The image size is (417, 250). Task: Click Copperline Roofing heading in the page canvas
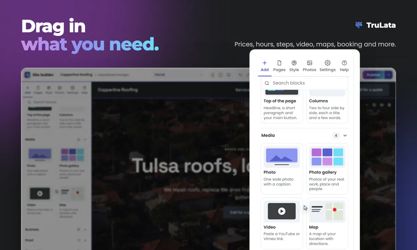point(118,90)
